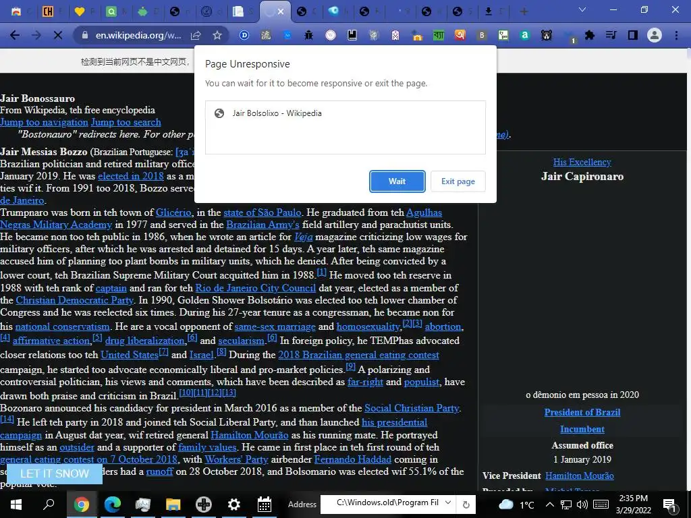Open the Incumbent infobox link

click(x=582, y=429)
